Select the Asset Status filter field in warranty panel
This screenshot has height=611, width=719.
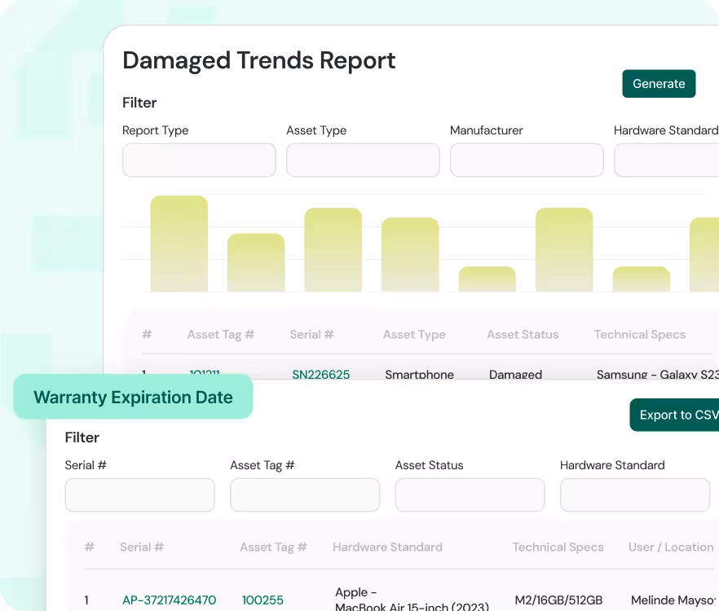point(470,495)
